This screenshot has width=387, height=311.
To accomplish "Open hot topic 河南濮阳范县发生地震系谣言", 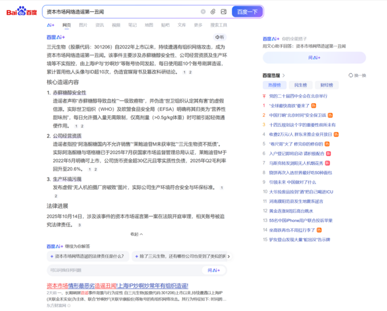I will point(296,202).
